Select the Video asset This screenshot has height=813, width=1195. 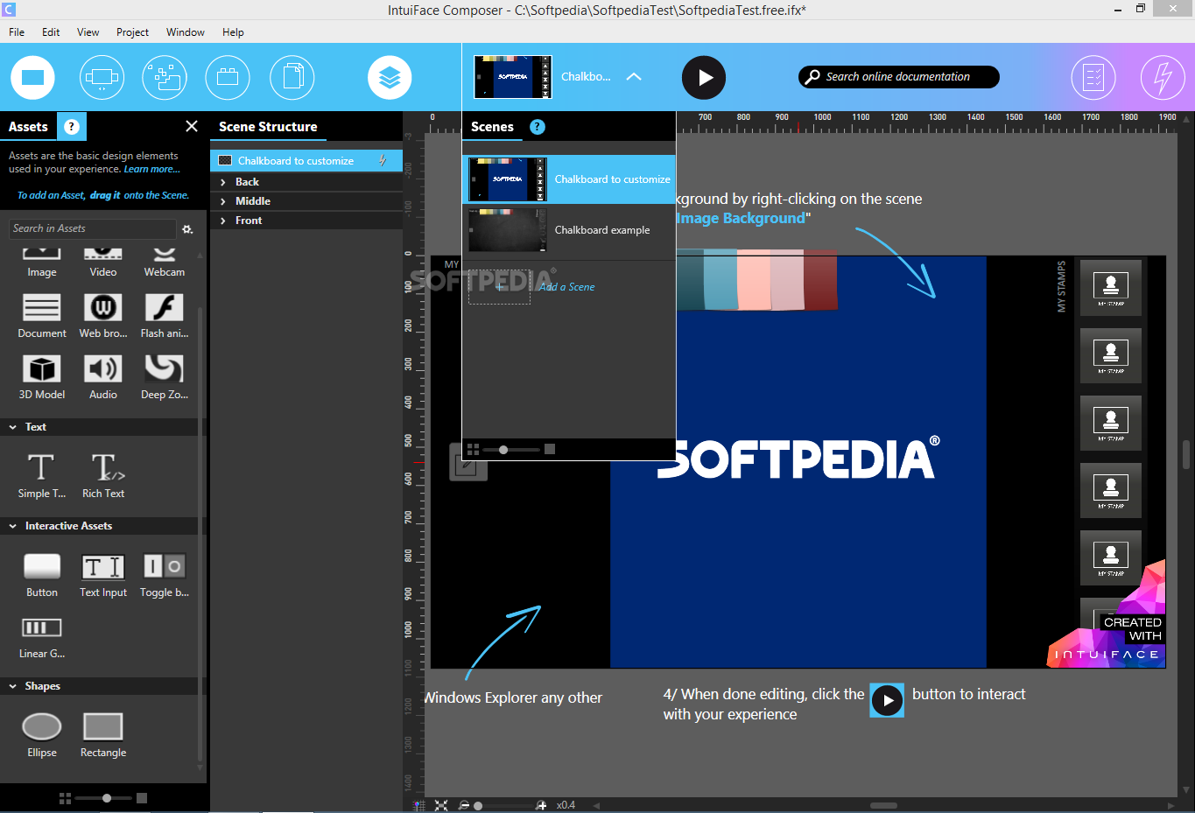point(103,263)
